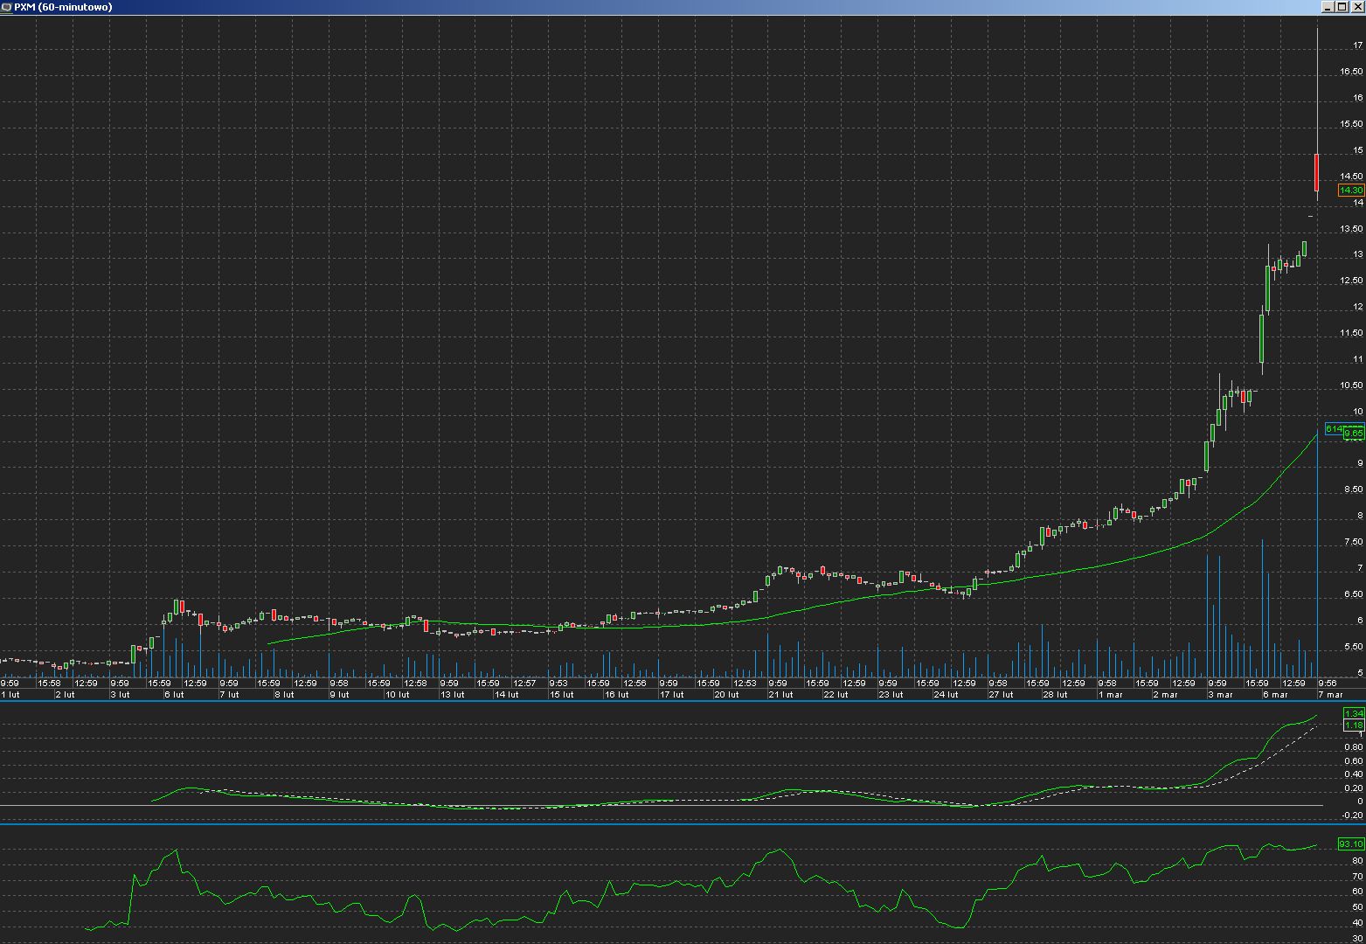This screenshot has height=944, width=1366.
Task: Click the 9.65 moving average value label
Action: (1355, 434)
